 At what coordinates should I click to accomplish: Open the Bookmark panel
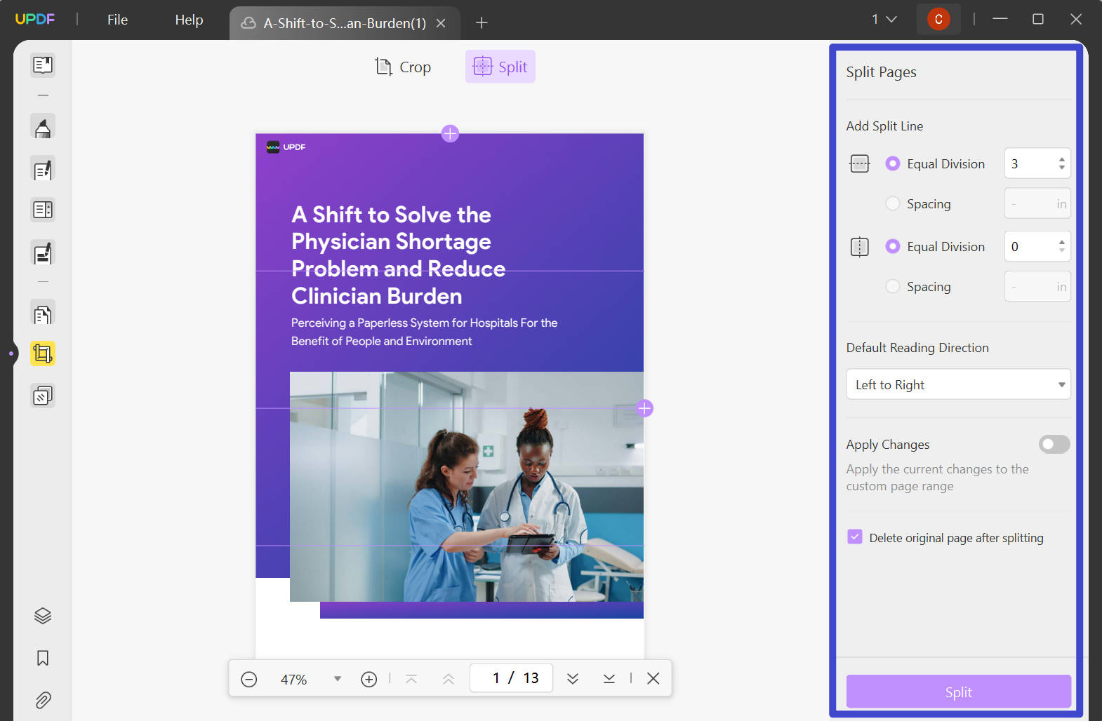[x=43, y=658]
